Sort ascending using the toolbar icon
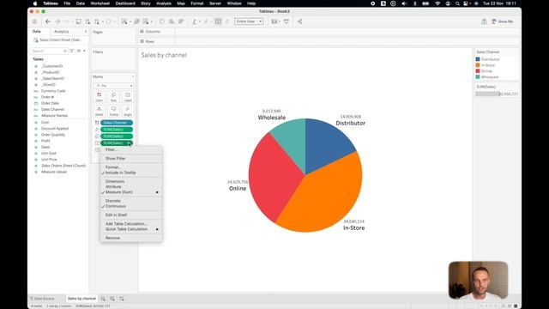549x309 pixels. coord(172,21)
